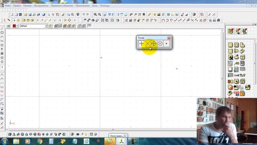Open the Окно menu
Viewport: 257px width, 145px height.
pos(95,6)
